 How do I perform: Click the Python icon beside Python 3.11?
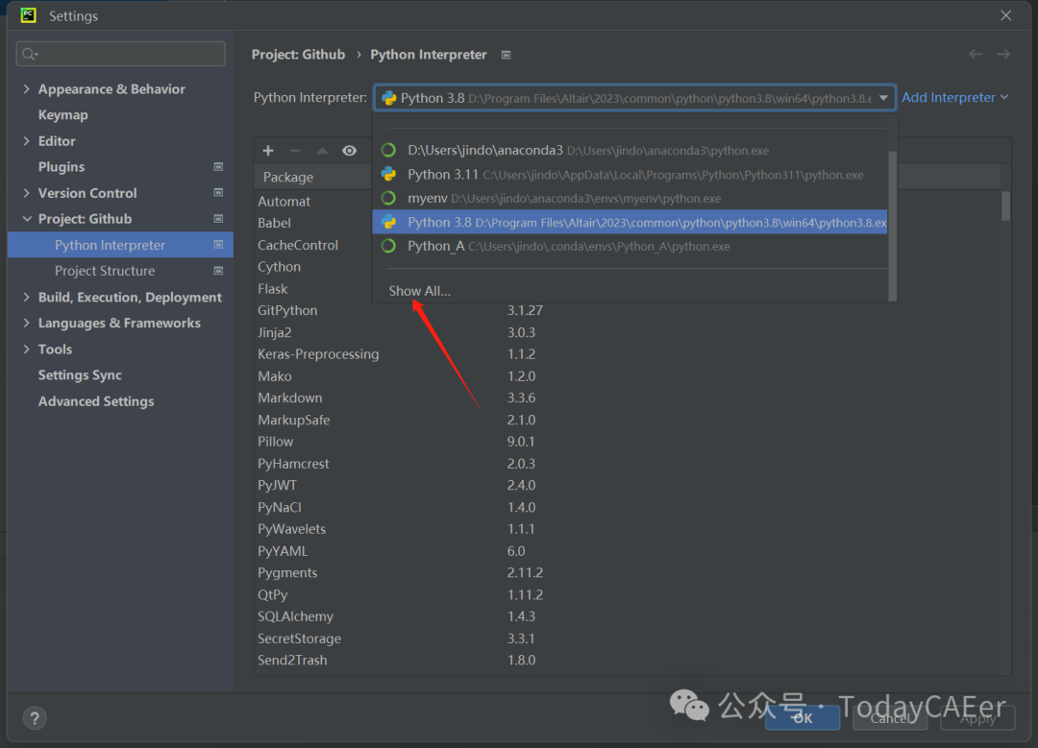[388, 175]
